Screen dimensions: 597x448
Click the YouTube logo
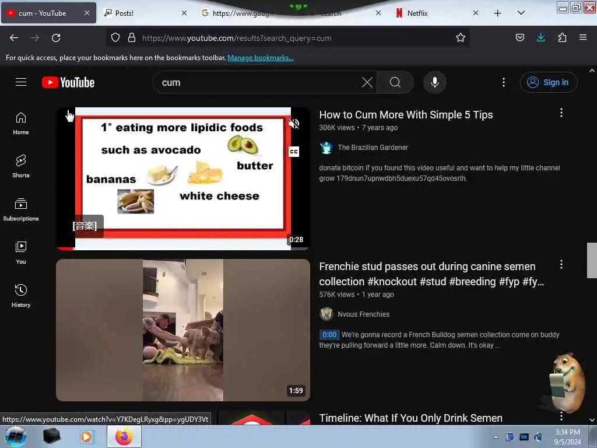[68, 82]
